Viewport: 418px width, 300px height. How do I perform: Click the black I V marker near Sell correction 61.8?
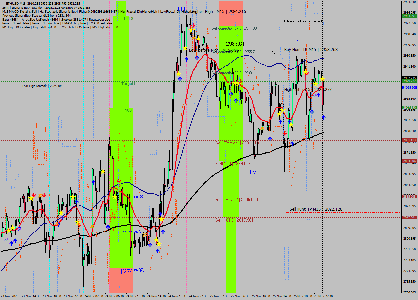(273, 52)
